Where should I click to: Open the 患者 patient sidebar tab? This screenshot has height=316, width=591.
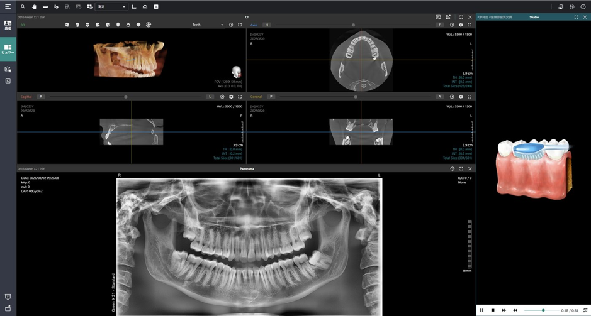pyautogui.click(x=8, y=25)
